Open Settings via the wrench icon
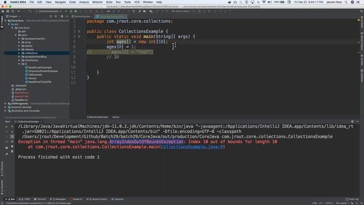This screenshot has width=364, height=205. tap(139, 11)
